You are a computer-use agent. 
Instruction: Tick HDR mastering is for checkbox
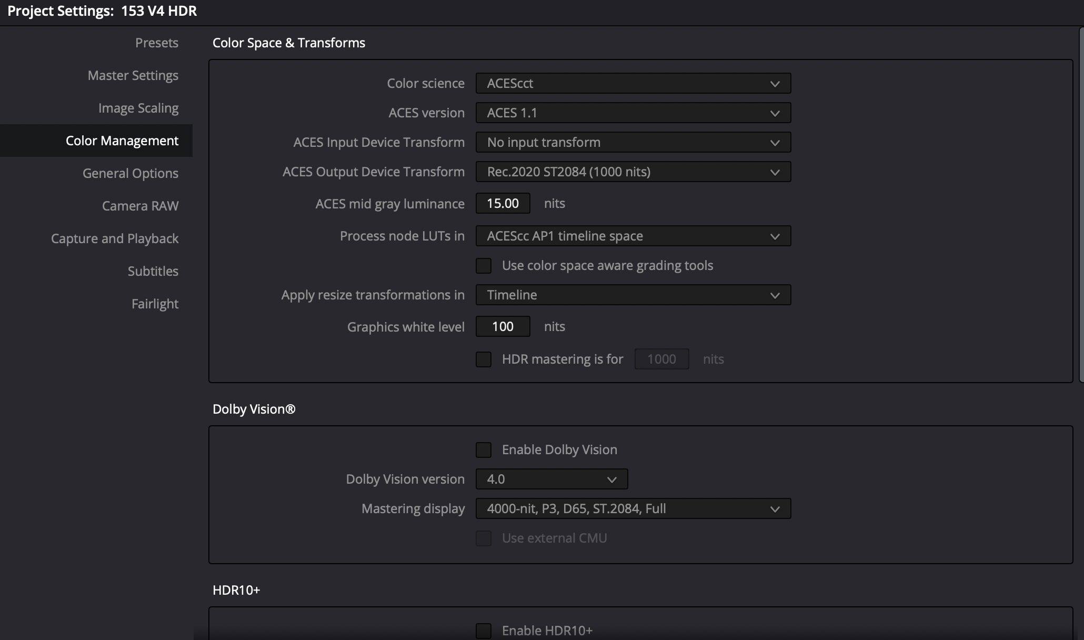click(x=484, y=359)
